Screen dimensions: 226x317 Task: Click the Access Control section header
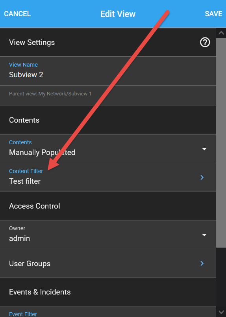pyautogui.click(x=108, y=206)
